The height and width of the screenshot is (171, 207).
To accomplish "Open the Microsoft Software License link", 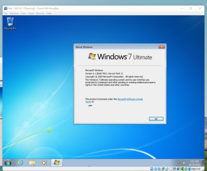I will tap(130, 99).
